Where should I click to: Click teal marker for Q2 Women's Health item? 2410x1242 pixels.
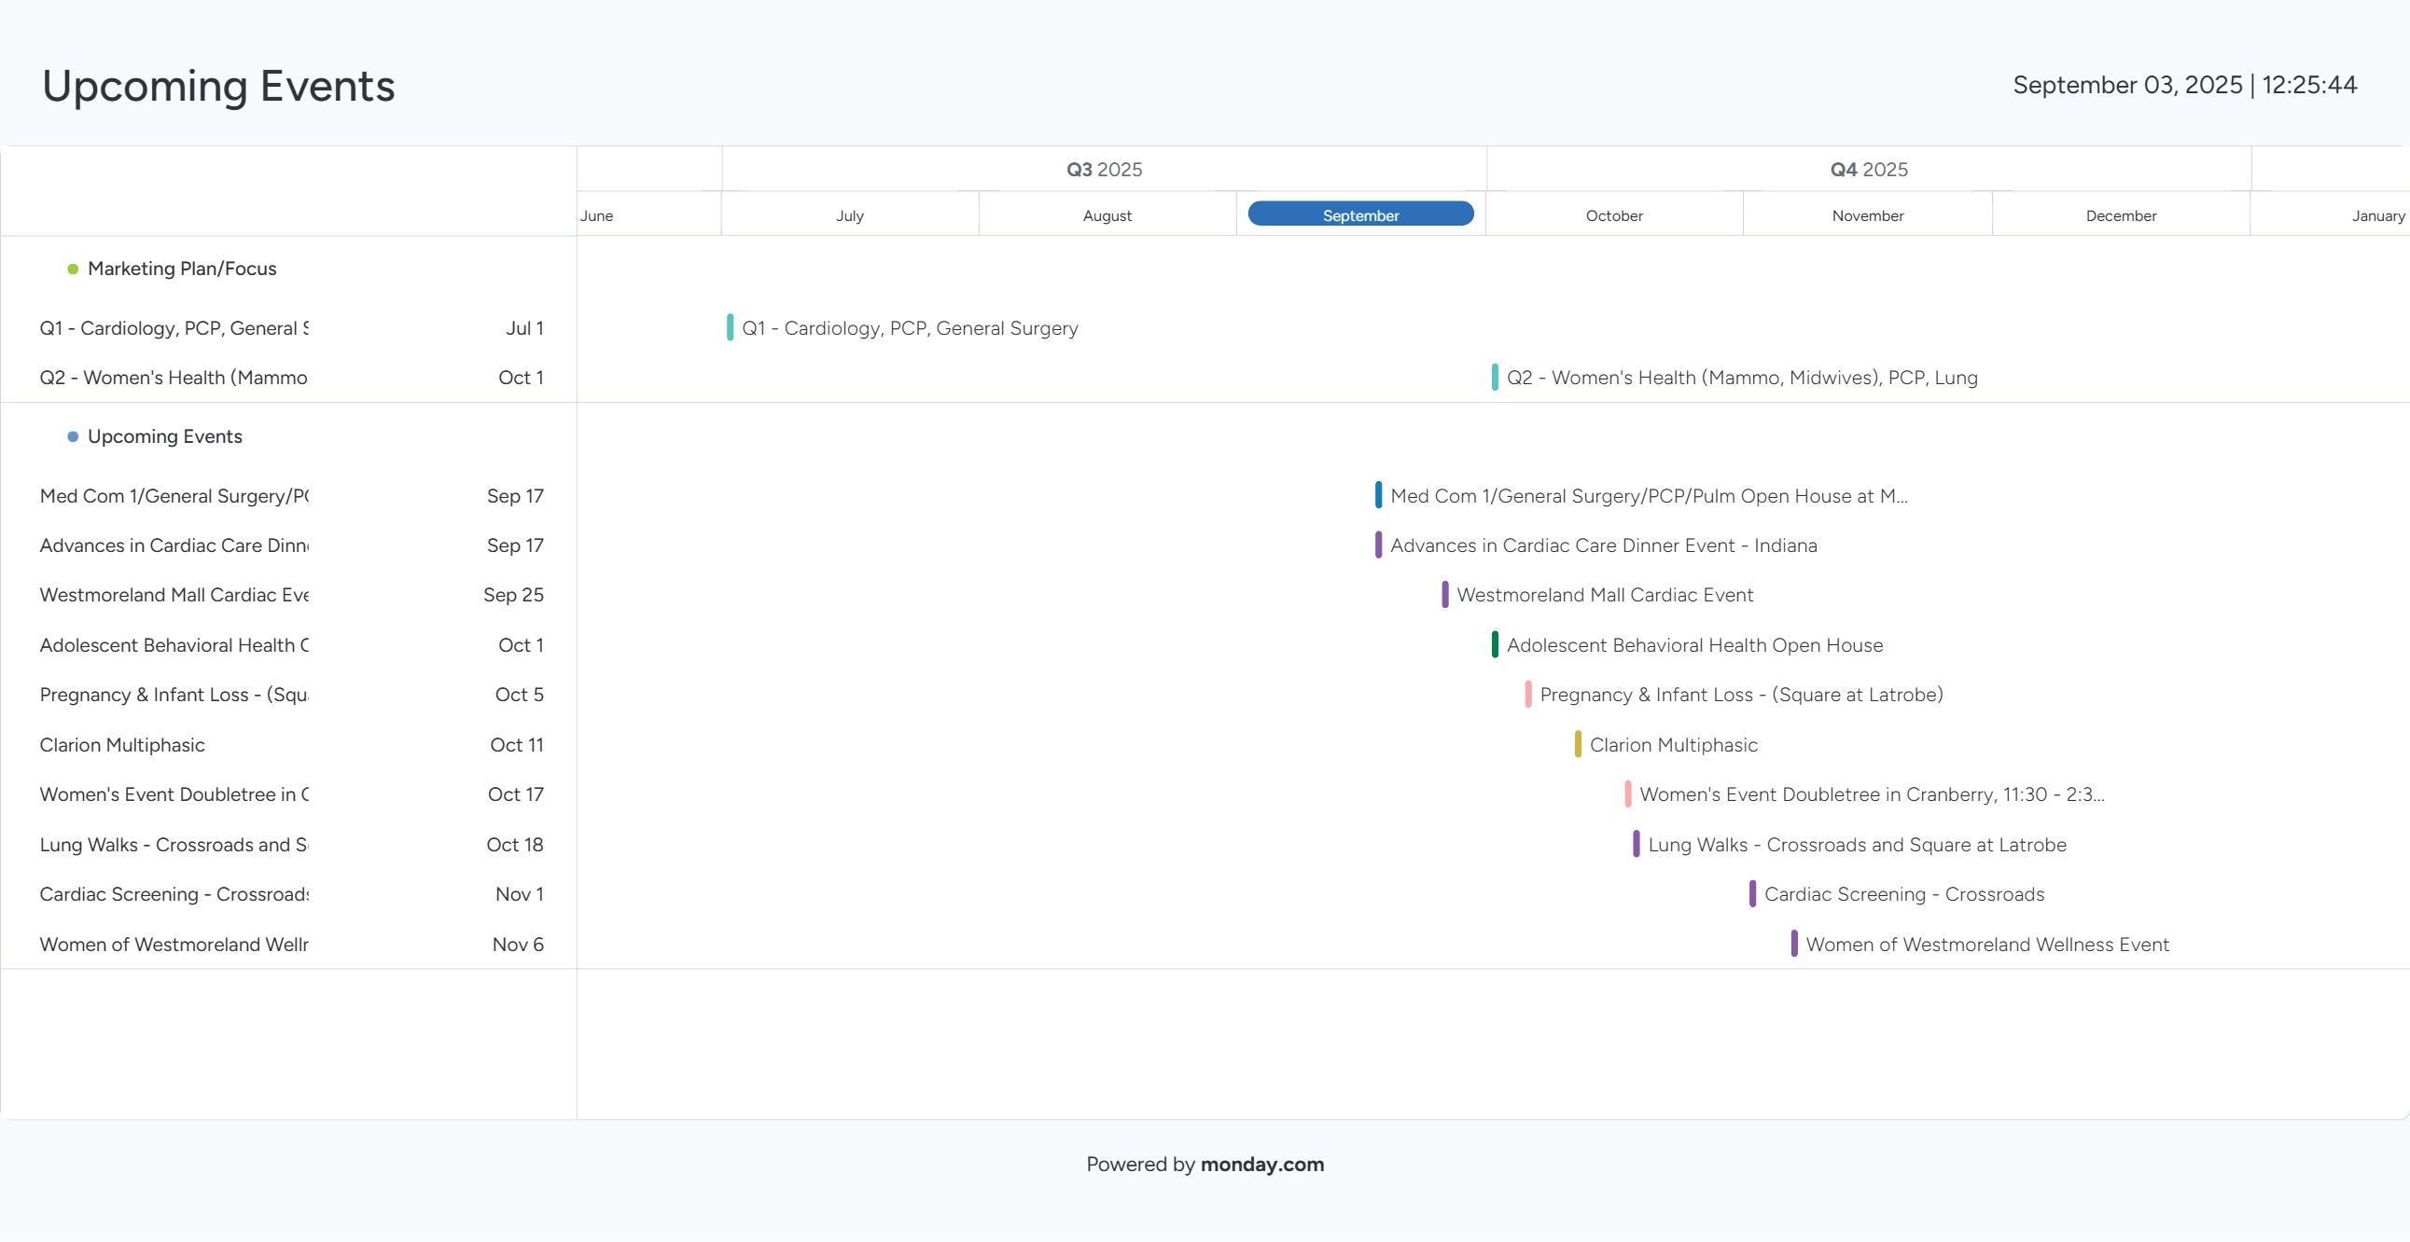pos(1495,377)
